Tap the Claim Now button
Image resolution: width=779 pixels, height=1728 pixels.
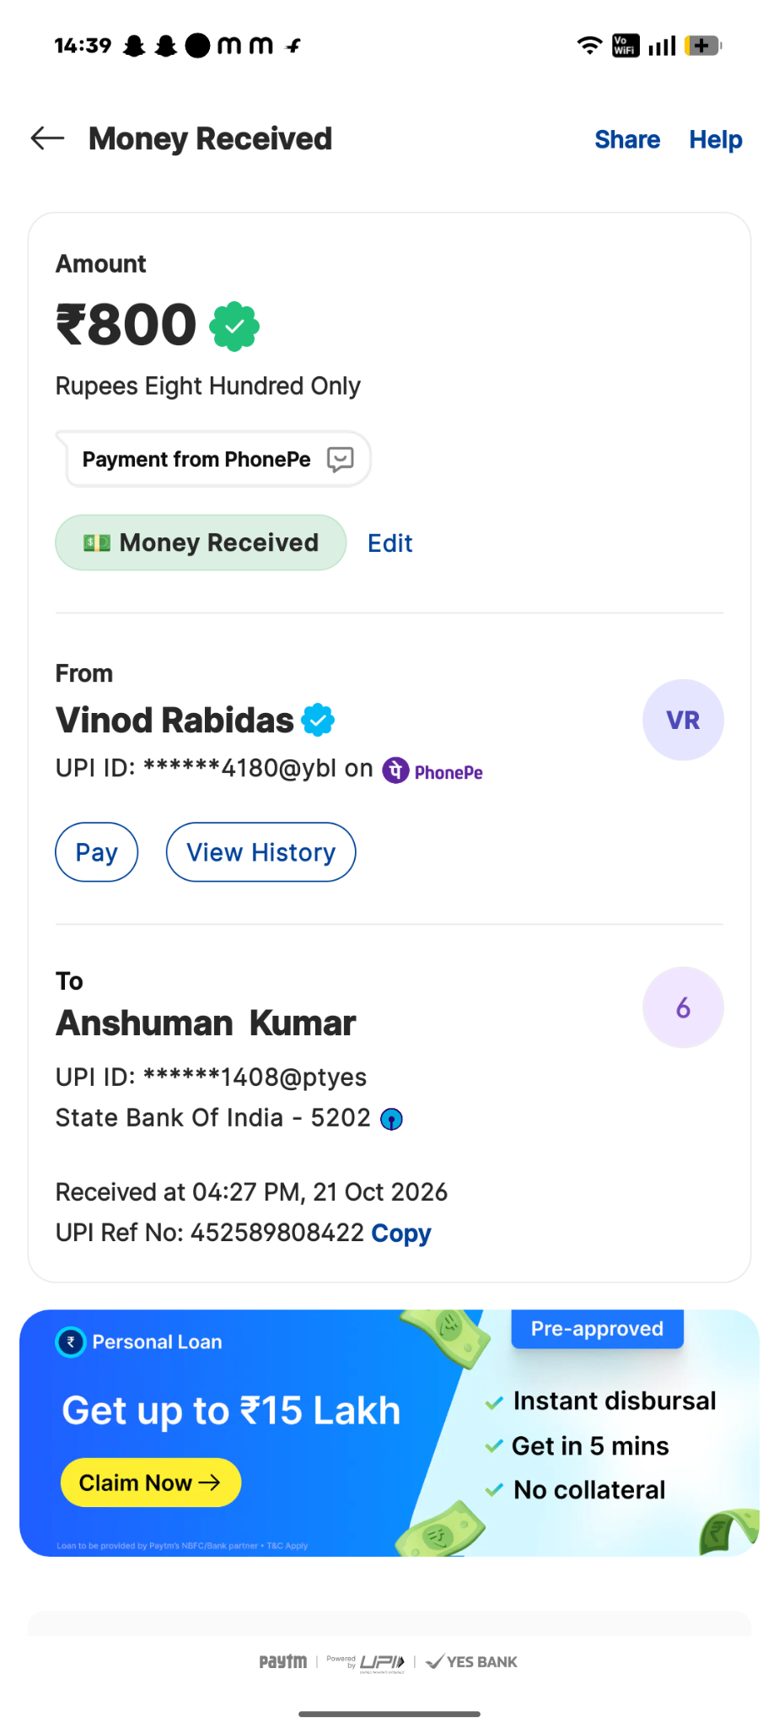click(151, 1482)
